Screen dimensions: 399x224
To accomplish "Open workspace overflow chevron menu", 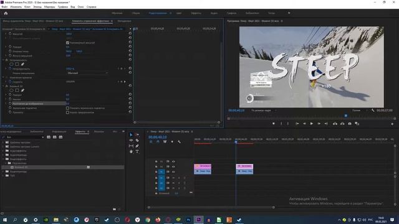I will click(x=289, y=13).
